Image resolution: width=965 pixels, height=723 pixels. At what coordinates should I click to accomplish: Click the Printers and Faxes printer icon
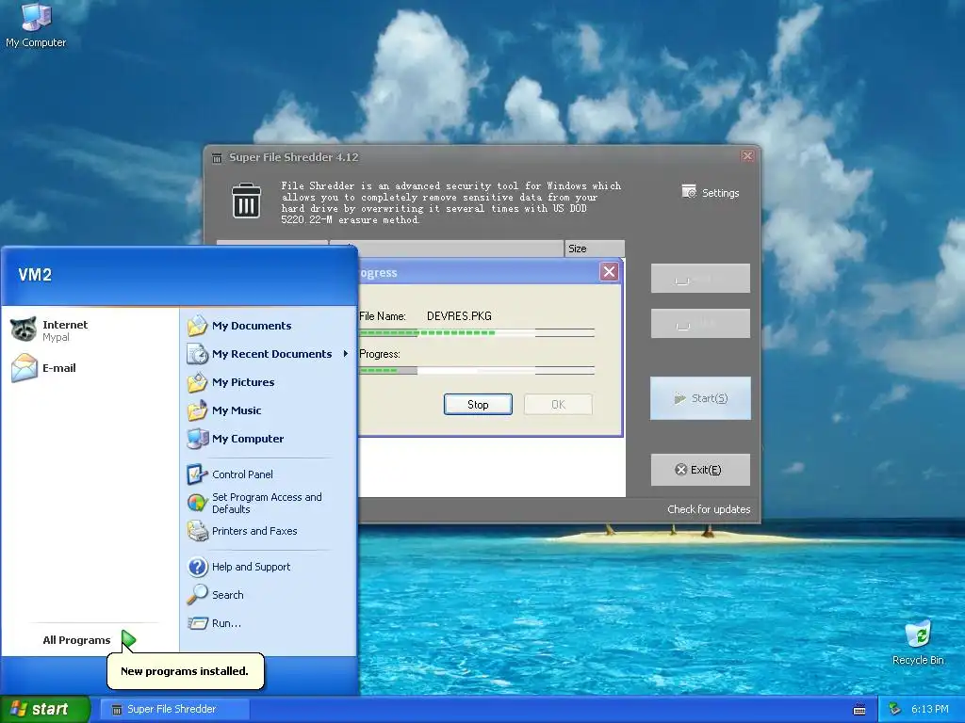pos(198,531)
